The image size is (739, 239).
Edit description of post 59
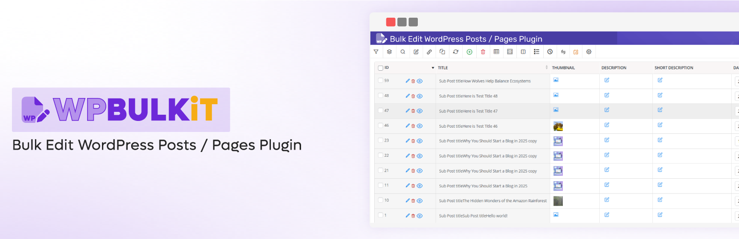click(607, 80)
